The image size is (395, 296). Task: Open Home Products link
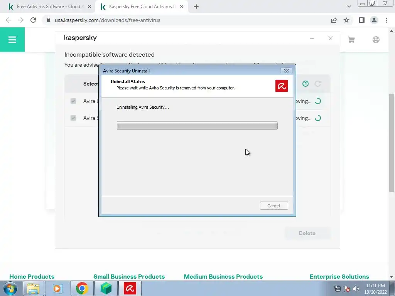[x=32, y=276]
